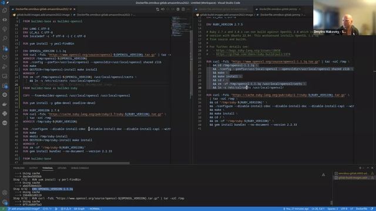The height and width of the screenshot is (211, 376).
Task: Maximize the panel with chevron up
Action: (x=368, y=168)
